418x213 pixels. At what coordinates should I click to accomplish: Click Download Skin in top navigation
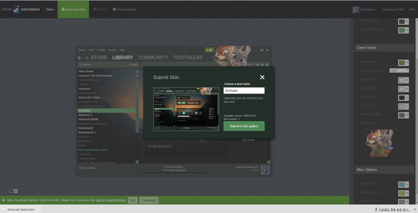(73, 9)
